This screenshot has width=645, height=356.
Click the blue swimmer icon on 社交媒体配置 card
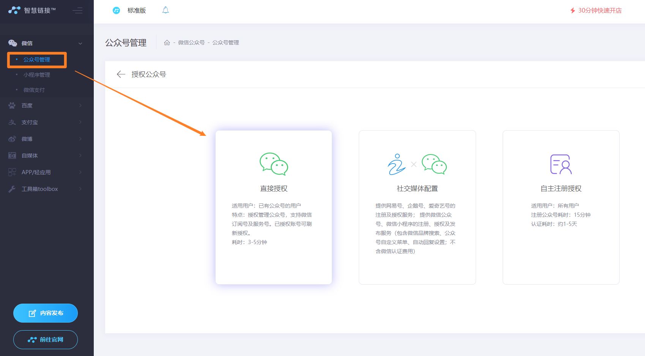[397, 164]
